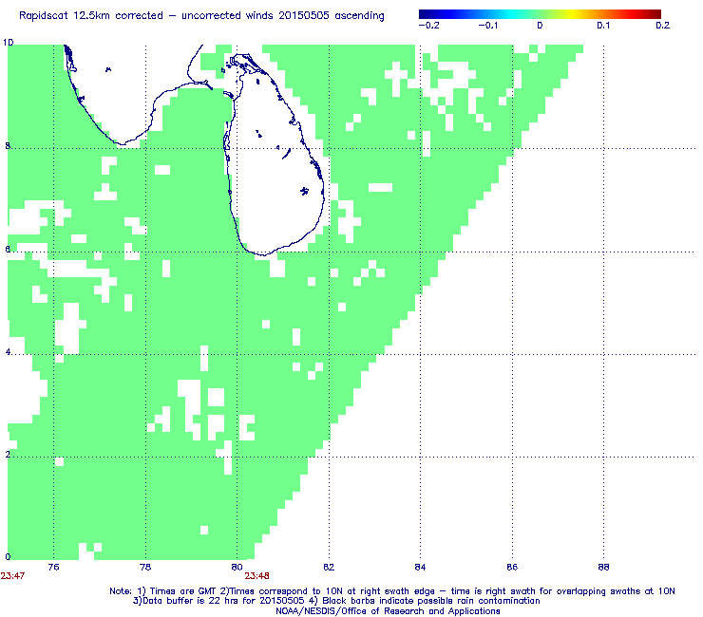Click the longitude label '78'
Viewport: 703px width, 617px height.
pos(145,567)
